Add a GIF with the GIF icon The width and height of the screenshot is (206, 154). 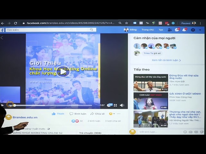pyautogui.click(x=196, y=132)
